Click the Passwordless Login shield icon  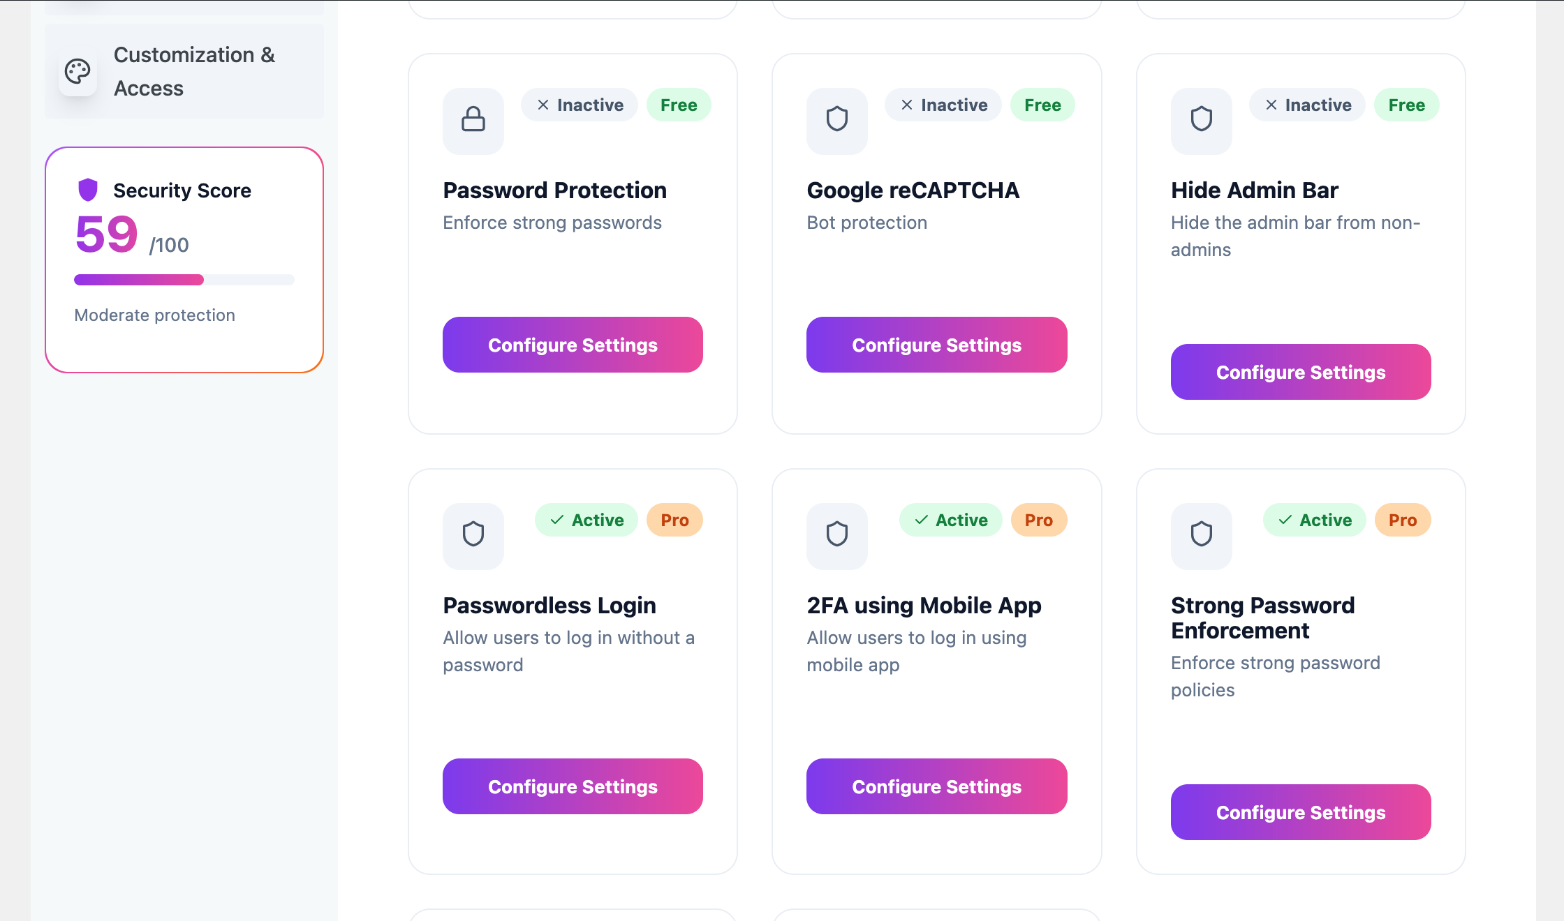pyautogui.click(x=473, y=535)
